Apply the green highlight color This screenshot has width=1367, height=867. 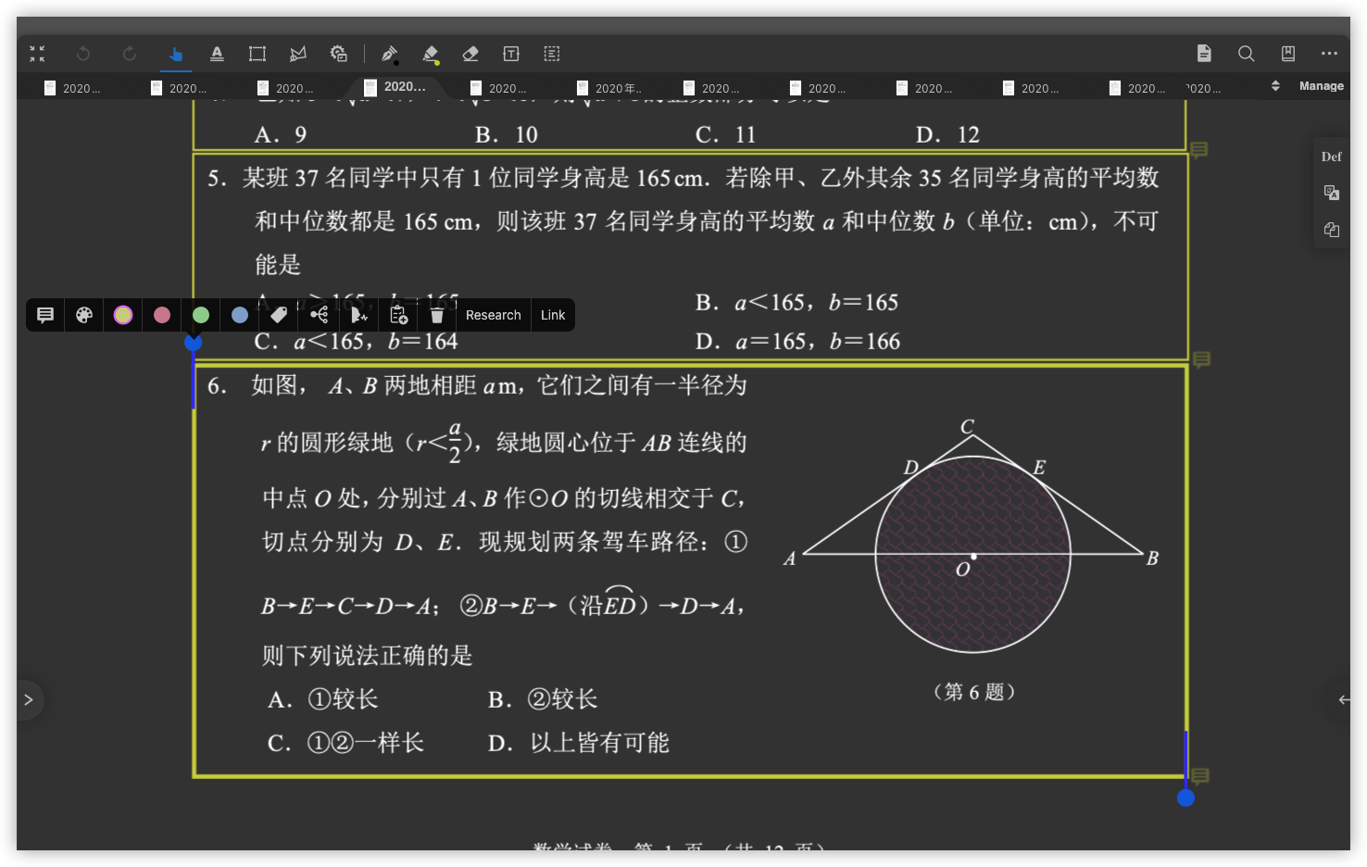pyautogui.click(x=201, y=315)
